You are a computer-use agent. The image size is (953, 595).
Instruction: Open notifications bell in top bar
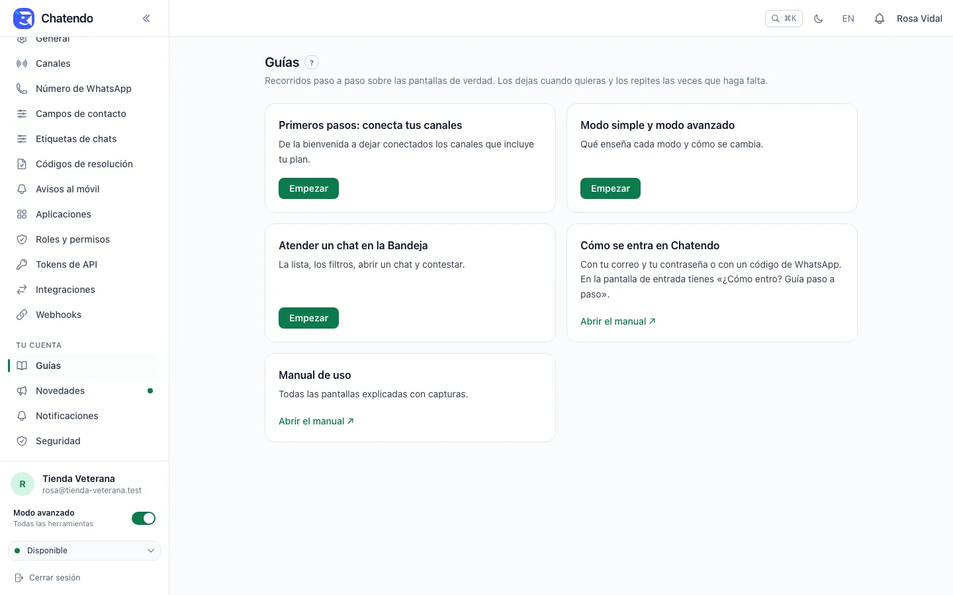point(880,19)
